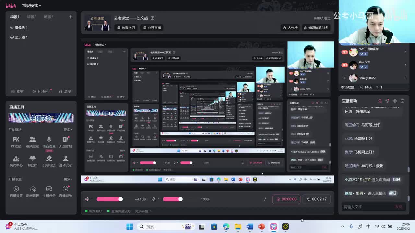The image size is (415, 233).
Task: Adjust the speaker volume slider
Action: click(110, 199)
